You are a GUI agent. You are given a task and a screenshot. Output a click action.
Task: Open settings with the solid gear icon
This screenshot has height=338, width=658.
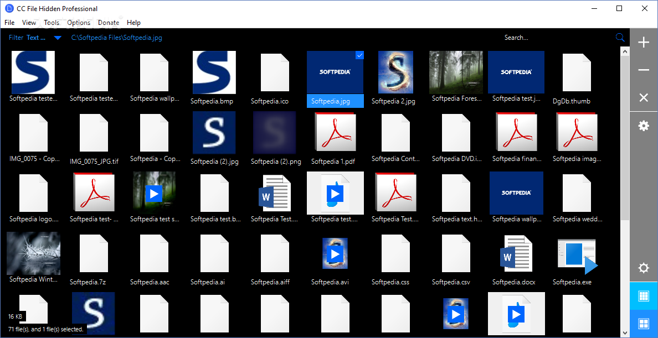643,126
